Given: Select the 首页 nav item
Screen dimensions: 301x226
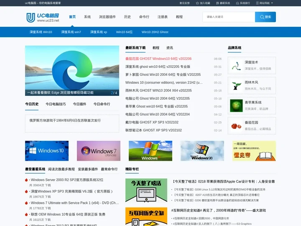Looking at the screenshot, I should [x=72, y=17].
